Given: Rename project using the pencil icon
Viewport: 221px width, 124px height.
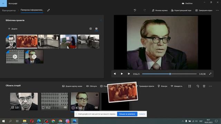Looking at the screenshot, I should pyautogui.click(x=48, y=10).
